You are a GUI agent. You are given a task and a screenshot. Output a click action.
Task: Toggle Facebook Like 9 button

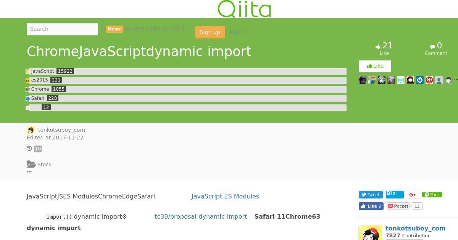pos(371,206)
